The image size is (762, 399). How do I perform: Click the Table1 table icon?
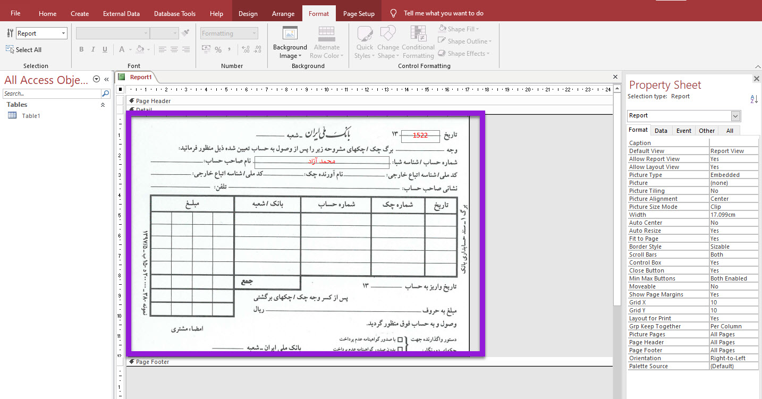click(12, 115)
